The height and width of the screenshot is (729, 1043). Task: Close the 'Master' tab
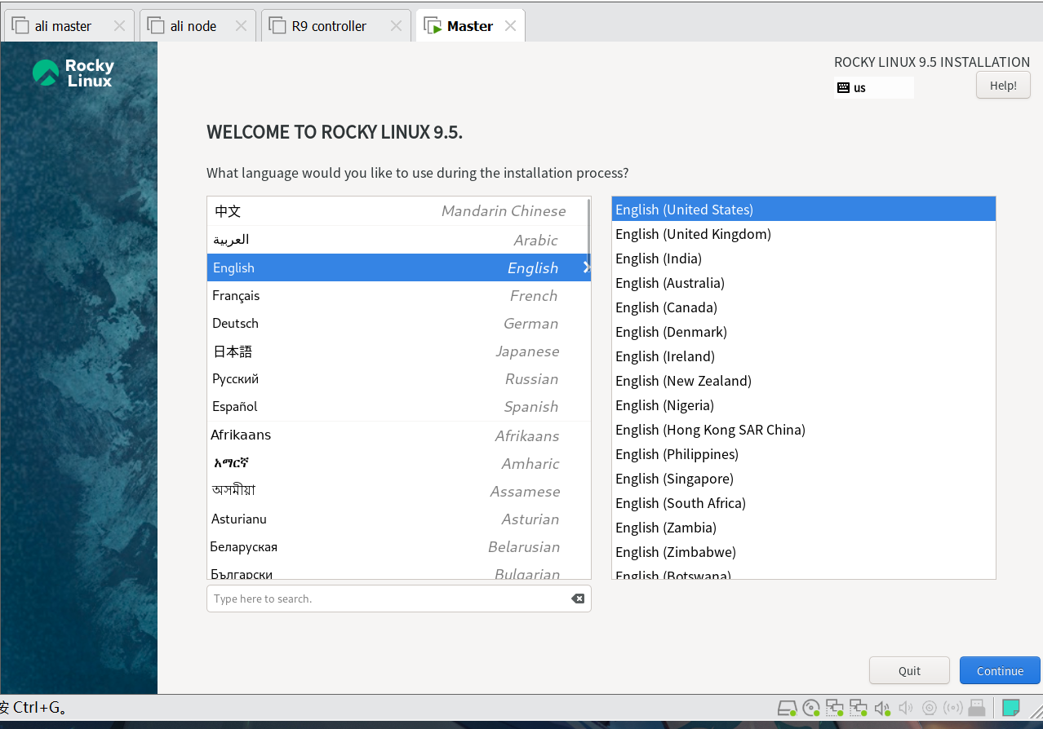click(510, 26)
